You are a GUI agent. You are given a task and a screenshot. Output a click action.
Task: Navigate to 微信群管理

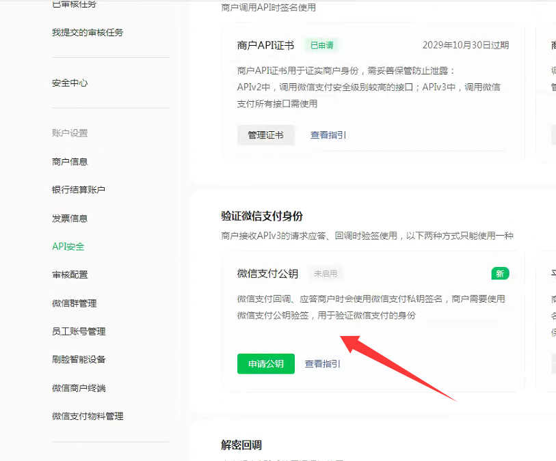pos(74,303)
